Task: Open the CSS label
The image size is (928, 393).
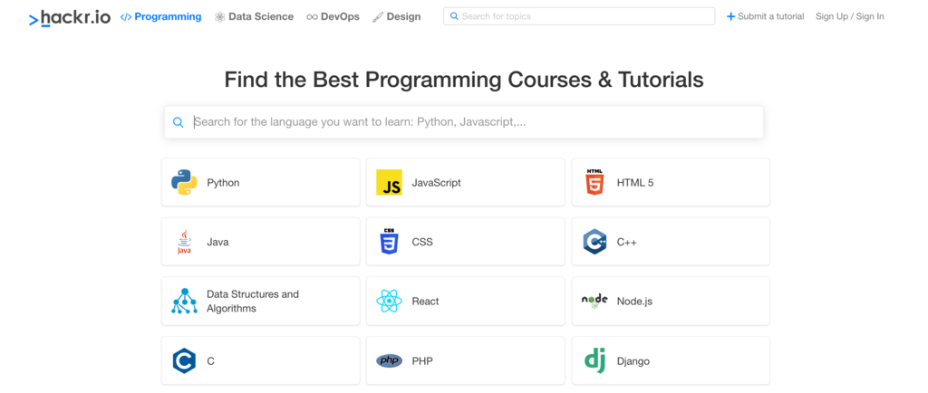Action: point(422,242)
